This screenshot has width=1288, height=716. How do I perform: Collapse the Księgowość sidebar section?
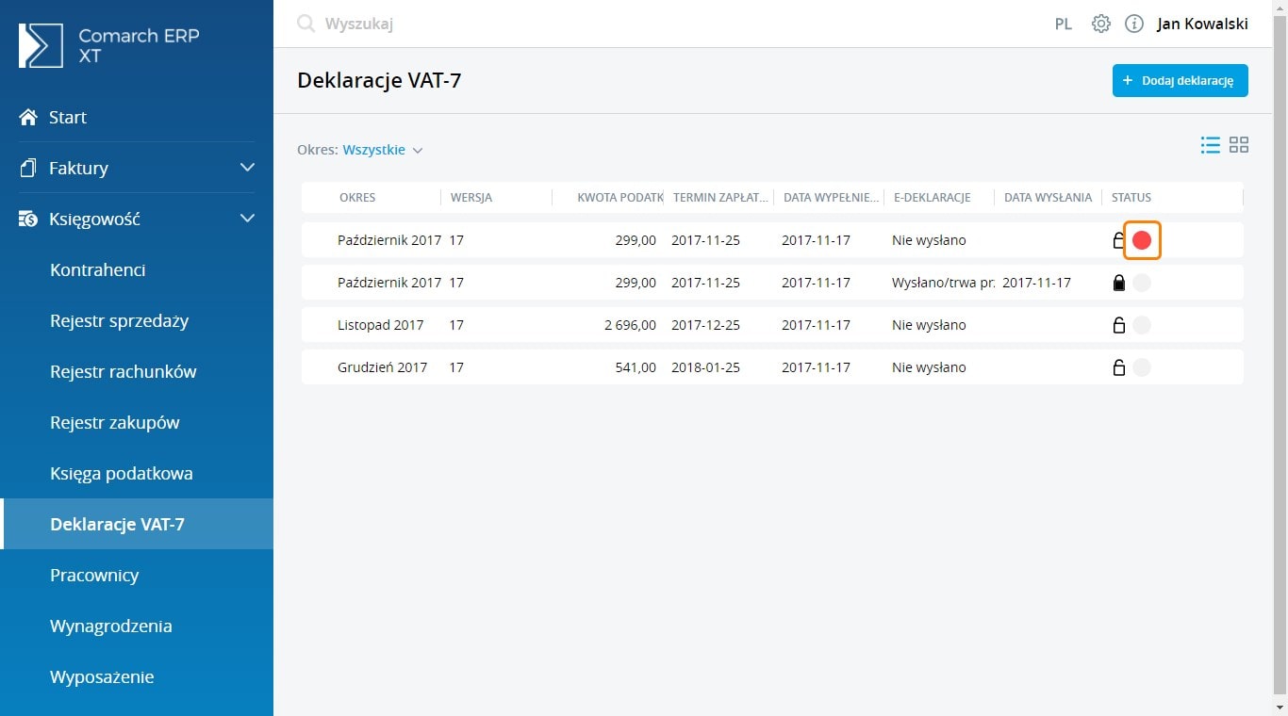(247, 219)
